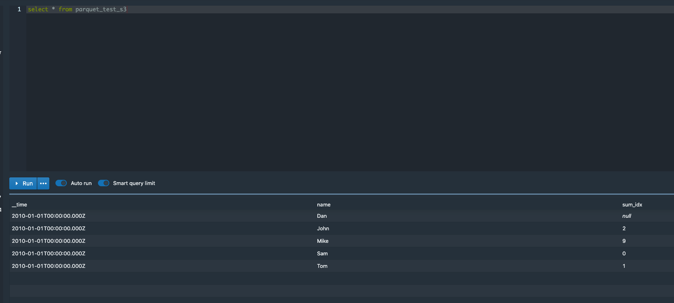Click the __time value in John's row
Viewport: 674px width, 303px height.
pyautogui.click(x=49, y=229)
